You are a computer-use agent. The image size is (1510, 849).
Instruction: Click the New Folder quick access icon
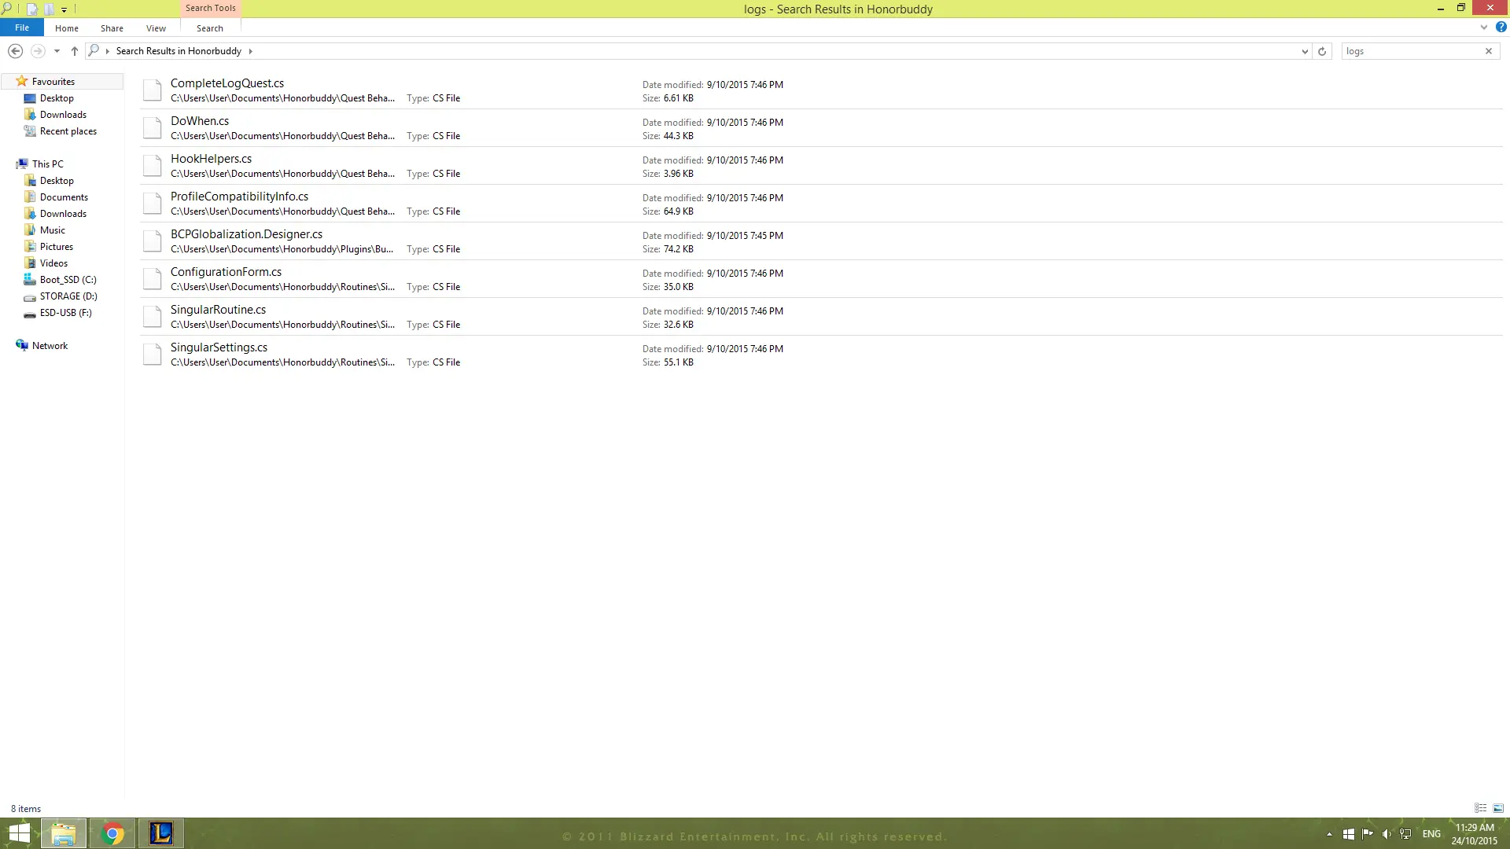49,9
